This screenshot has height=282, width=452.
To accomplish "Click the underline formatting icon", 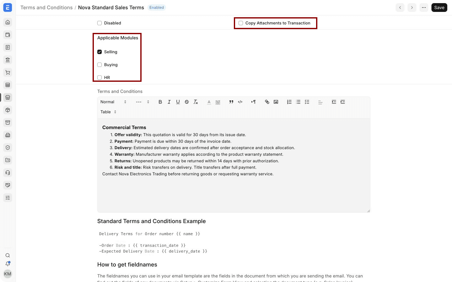I will [178, 102].
